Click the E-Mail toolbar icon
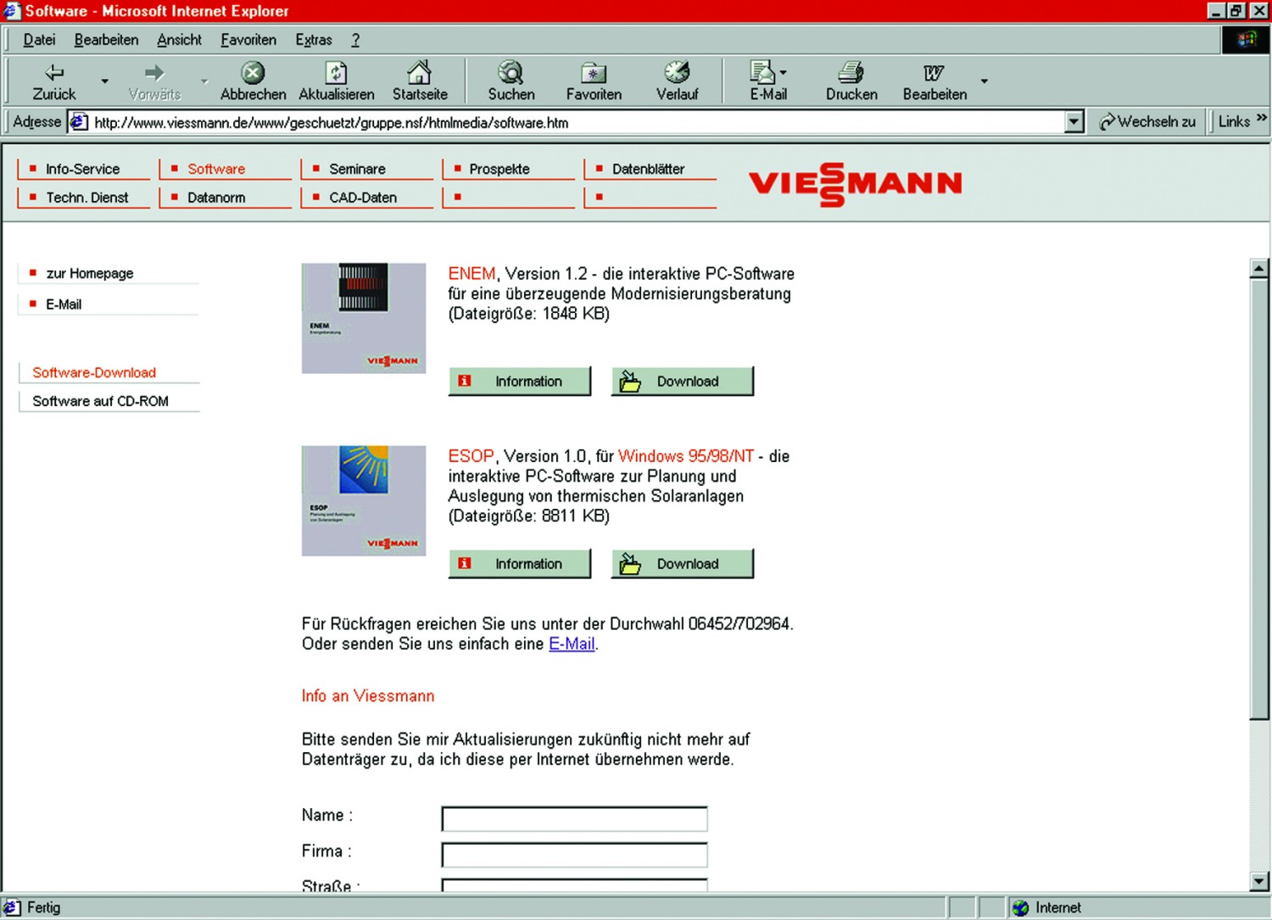The image size is (1272, 920). (762, 73)
